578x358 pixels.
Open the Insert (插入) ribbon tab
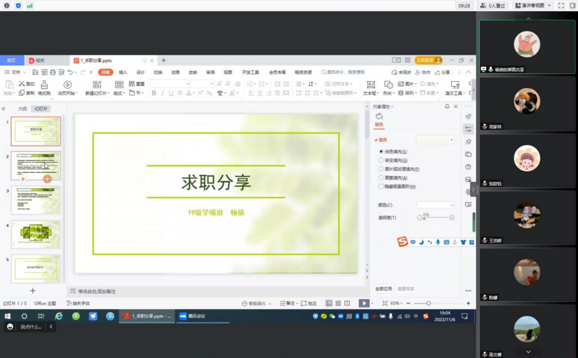point(123,72)
